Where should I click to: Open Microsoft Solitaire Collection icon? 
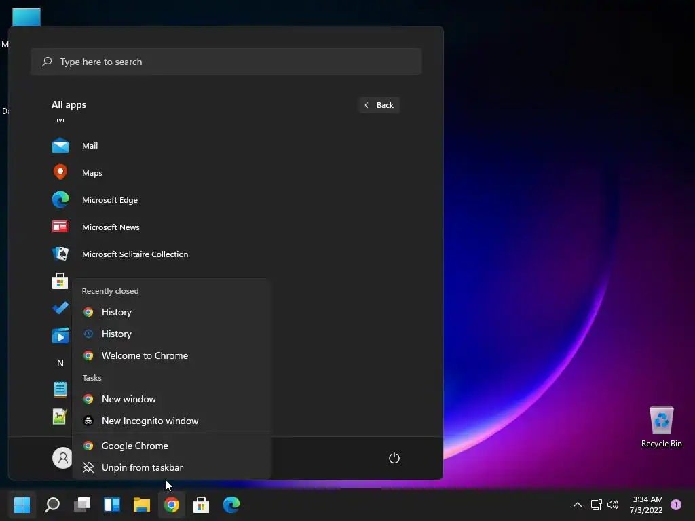tap(60, 254)
